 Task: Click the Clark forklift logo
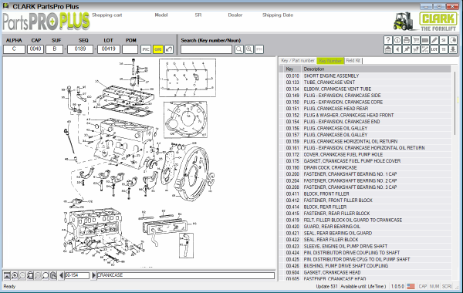(x=425, y=22)
